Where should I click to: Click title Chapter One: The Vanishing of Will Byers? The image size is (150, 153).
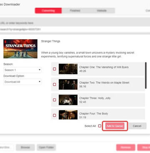click(x=104, y=67)
